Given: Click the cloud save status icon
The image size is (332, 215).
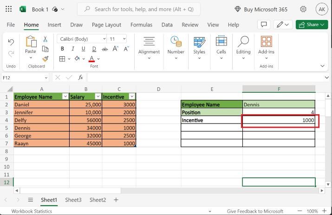Looking at the screenshot, I should click(x=55, y=9).
